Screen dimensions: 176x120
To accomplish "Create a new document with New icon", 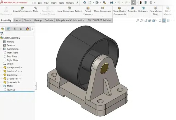I will (x=90, y=3).
